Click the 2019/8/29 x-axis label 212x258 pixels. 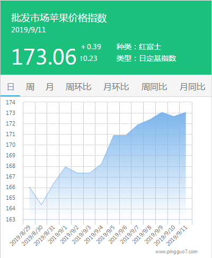[20, 236]
